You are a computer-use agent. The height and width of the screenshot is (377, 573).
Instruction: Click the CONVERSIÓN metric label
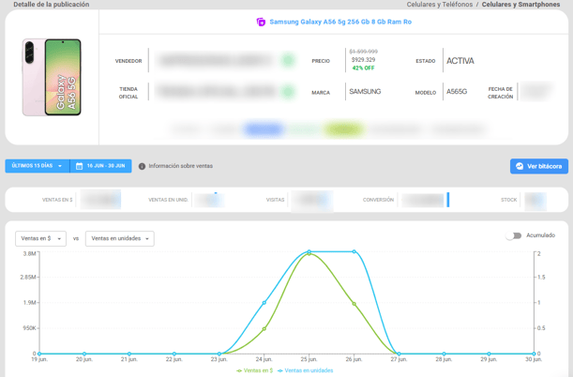coord(378,200)
